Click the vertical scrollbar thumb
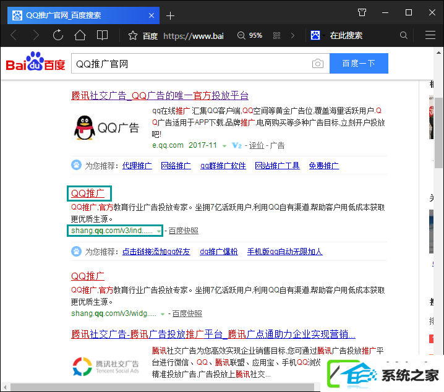Image resolution: width=444 pixels, height=392 pixels. pyautogui.click(x=439, y=133)
